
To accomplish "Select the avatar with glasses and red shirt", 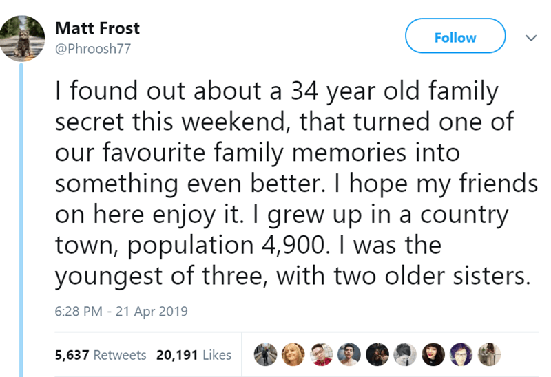I will point(322,355).
